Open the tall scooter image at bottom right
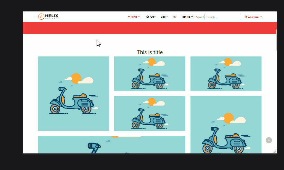The width and height of the screenshot is (284, 170). 226,125
